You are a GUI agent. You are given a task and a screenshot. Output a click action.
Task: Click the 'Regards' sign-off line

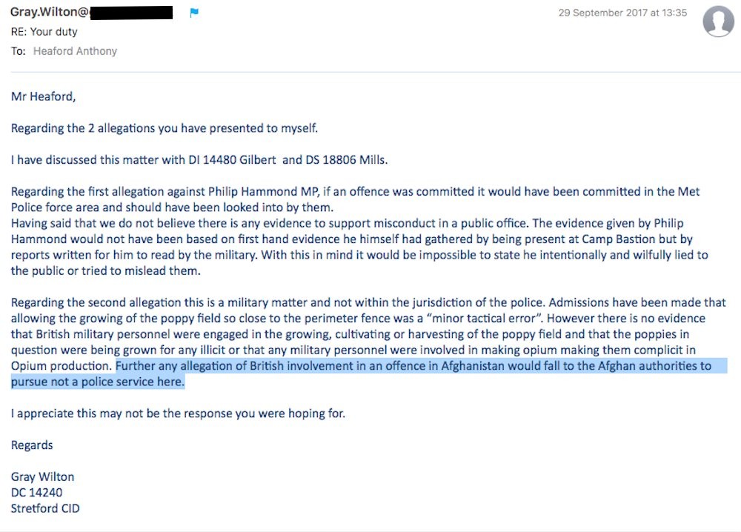pos(32,445)
